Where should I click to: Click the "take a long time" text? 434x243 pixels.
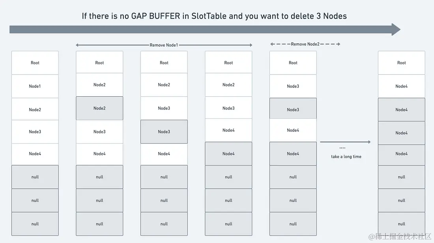346,157
